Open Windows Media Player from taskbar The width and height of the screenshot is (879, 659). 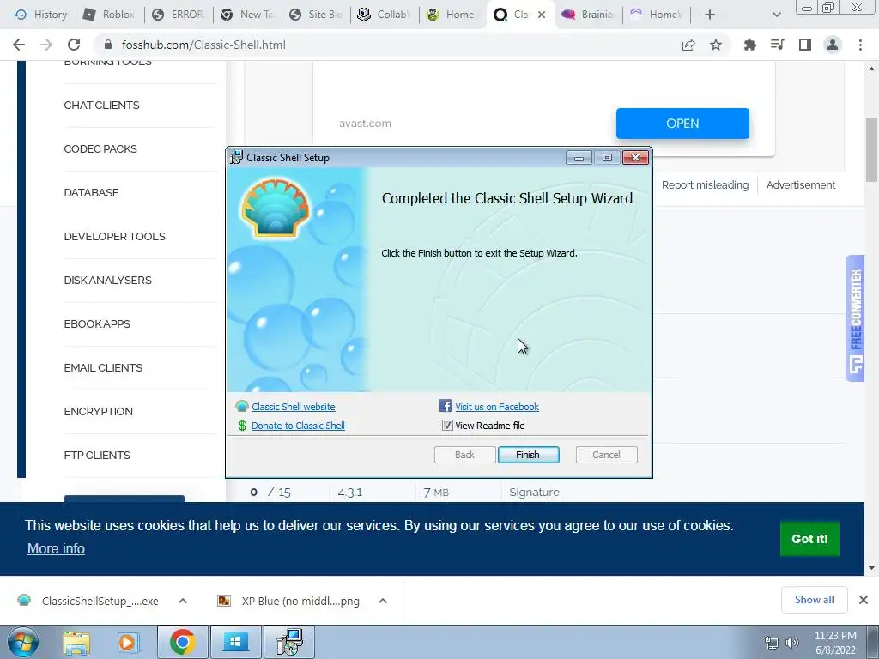[x=129, y=642]
